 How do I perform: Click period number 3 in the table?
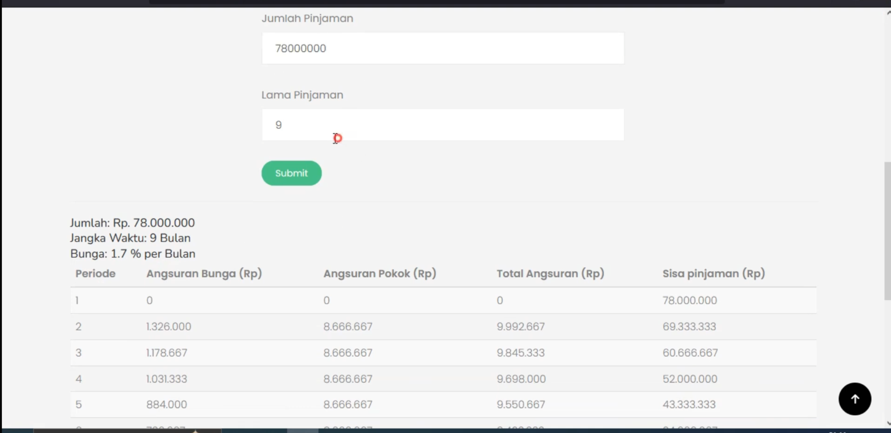[x=78, y=352]
